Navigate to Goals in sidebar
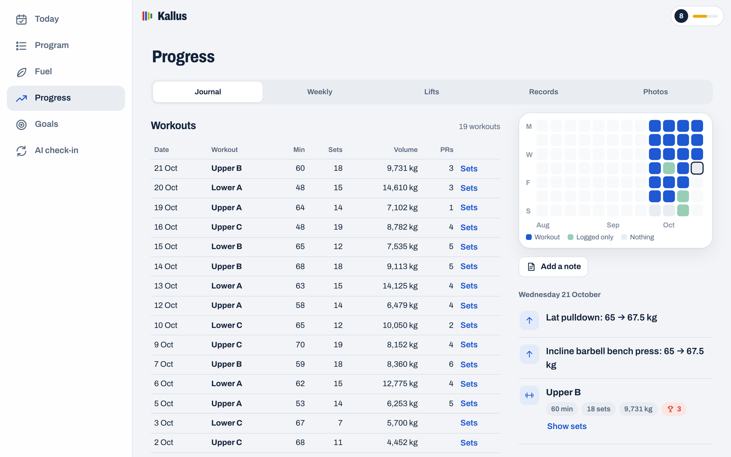Viewport: 731px width, 457px height. click(66, 124)
